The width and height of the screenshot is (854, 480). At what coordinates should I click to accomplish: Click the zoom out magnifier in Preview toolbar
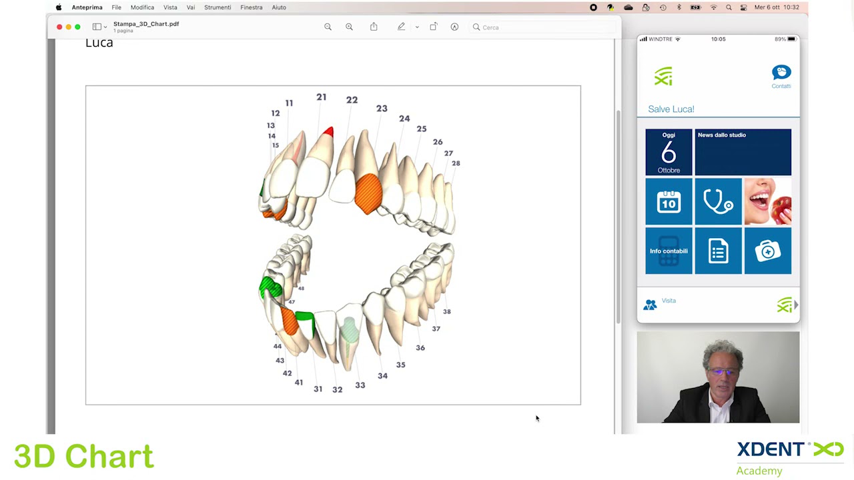[328, 27]
